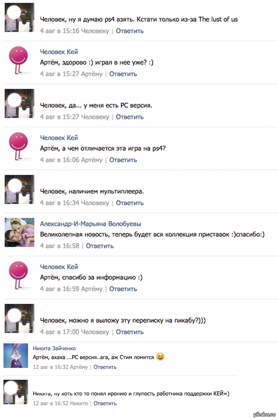Click Ответить on 12 авг 16:32 comment

105,367
